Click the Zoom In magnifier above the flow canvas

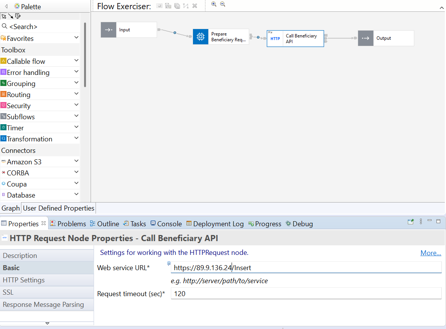pos(214,5)
